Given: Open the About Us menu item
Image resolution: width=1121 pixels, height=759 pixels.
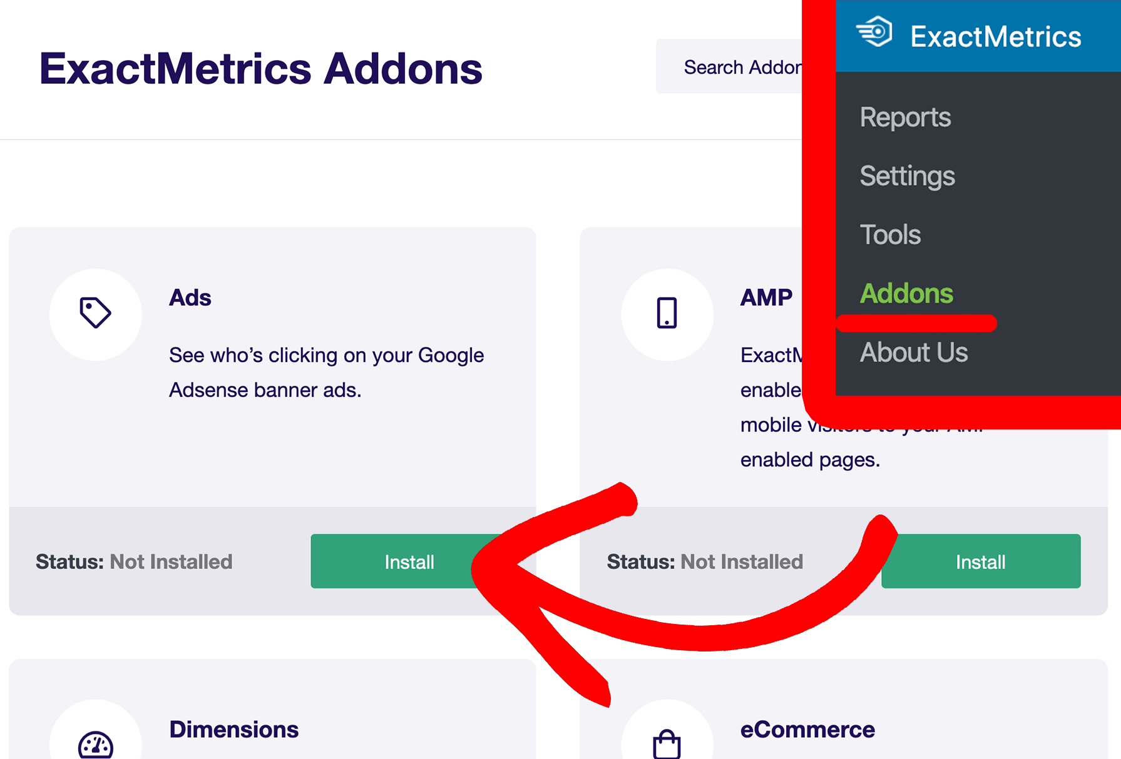Looking at the screenshot, I should 914,353.
